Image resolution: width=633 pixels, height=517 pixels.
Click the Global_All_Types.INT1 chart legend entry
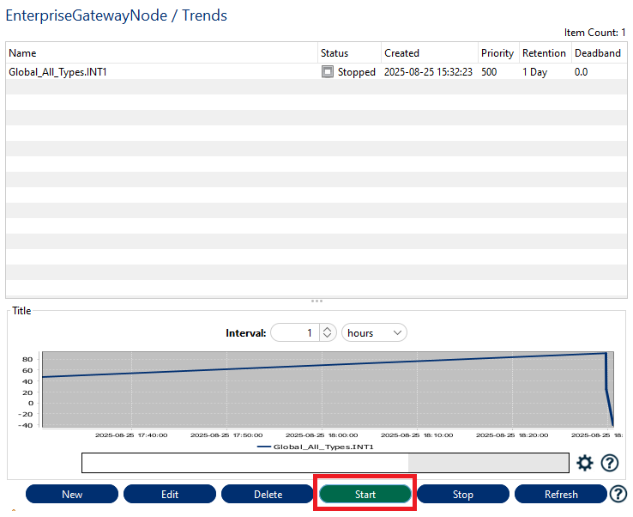[x=316, y=447]
